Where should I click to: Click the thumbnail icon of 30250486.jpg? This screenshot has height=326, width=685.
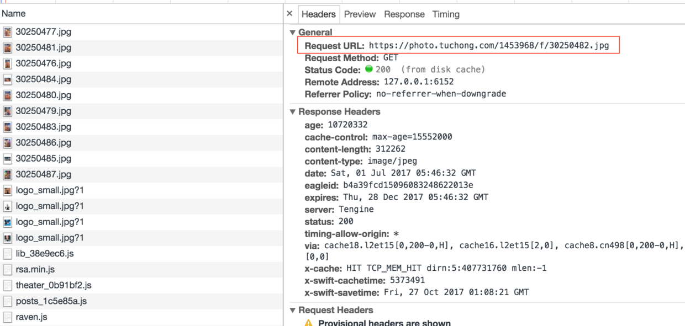click(x=8, y=143)
